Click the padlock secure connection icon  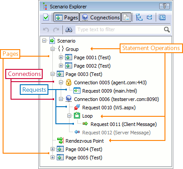pos(69,82)
